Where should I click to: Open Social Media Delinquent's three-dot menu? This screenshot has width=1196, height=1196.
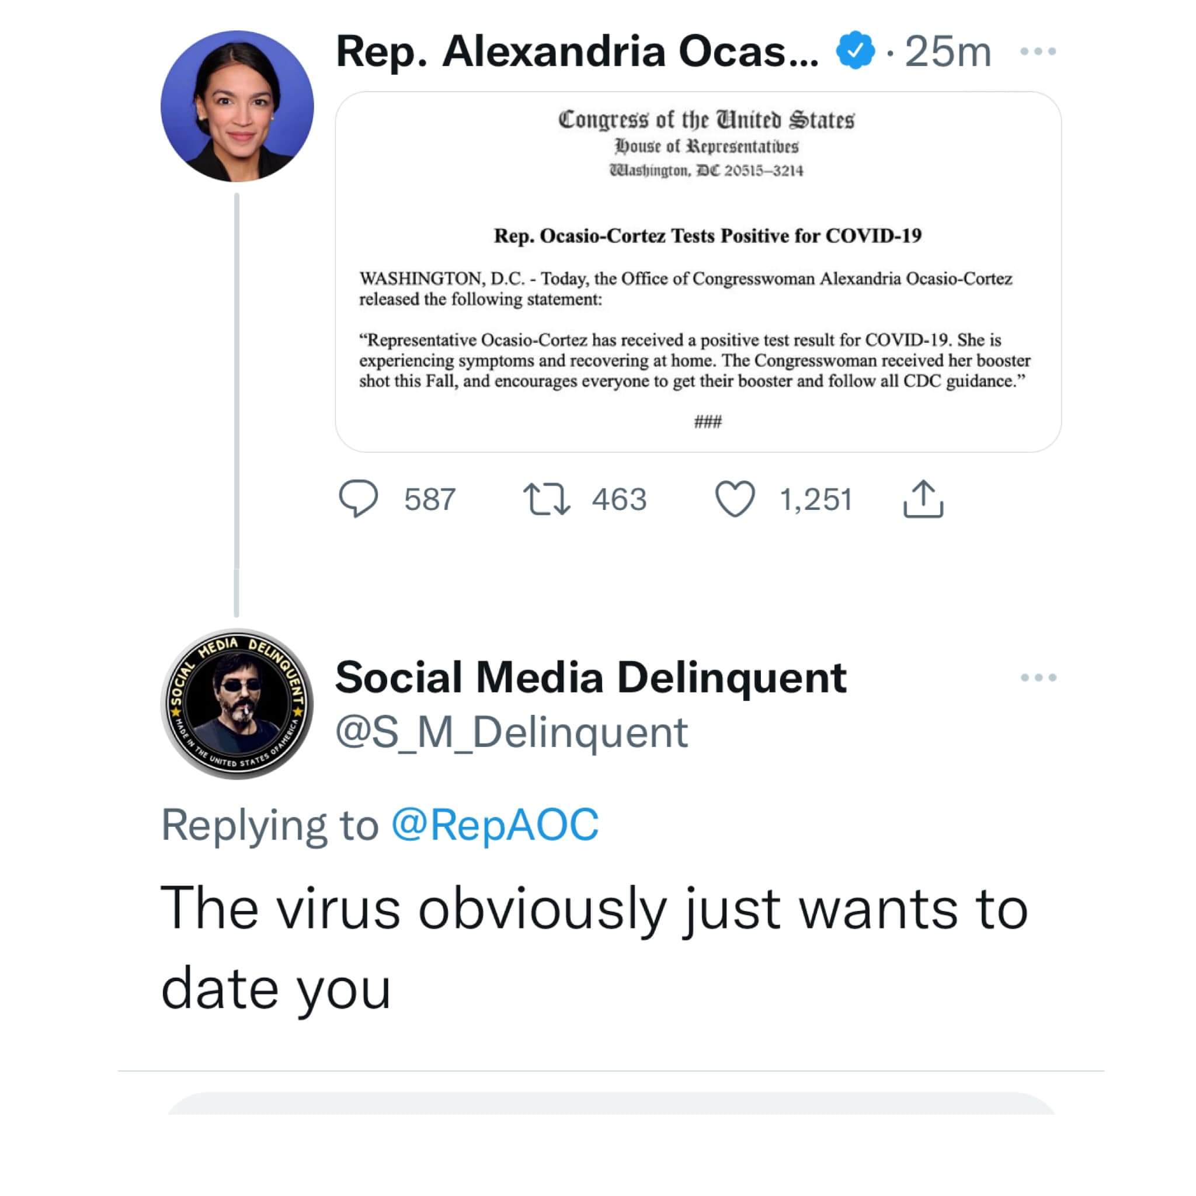[x=1038, y=677]
